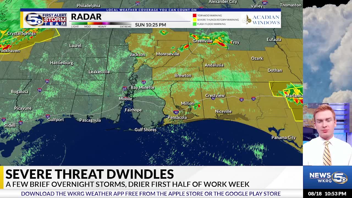
Task: Click the Andalusia city label
Action: [214, 65]
